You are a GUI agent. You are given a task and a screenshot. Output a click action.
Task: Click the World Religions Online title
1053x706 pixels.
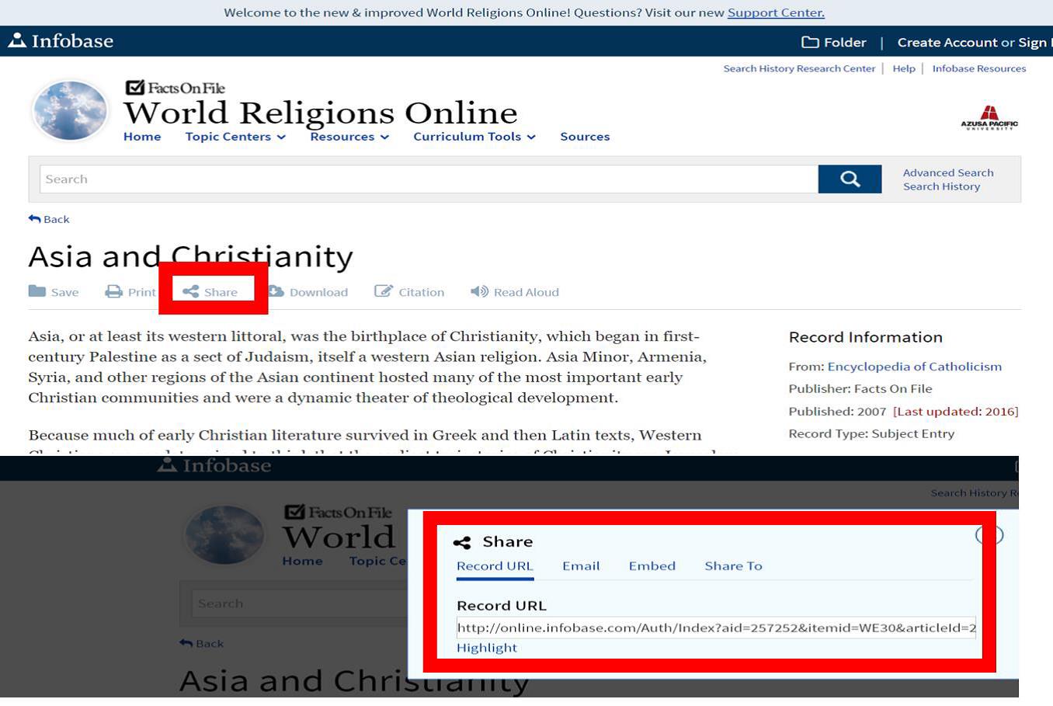click(321, 113)
